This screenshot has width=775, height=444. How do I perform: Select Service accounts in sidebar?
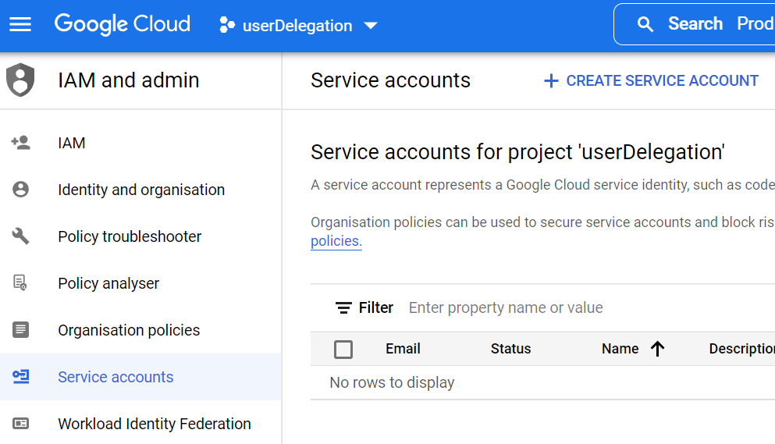click(x=140, y=377)
